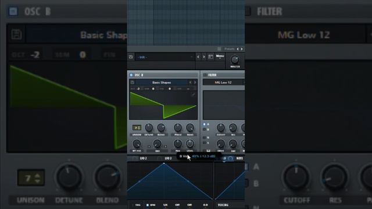This screenshot has height=209, width=372.
Task: Click the OSC B LEVEL knob
Action: point(190,144)
